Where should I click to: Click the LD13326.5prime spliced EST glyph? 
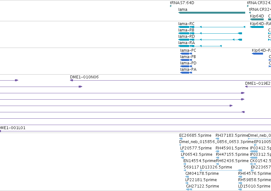click(221, 170)
